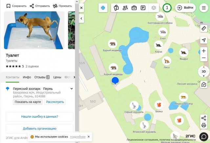Select the briefcase business filter icon
Screen dimensions: 210x143
(134, 8)
